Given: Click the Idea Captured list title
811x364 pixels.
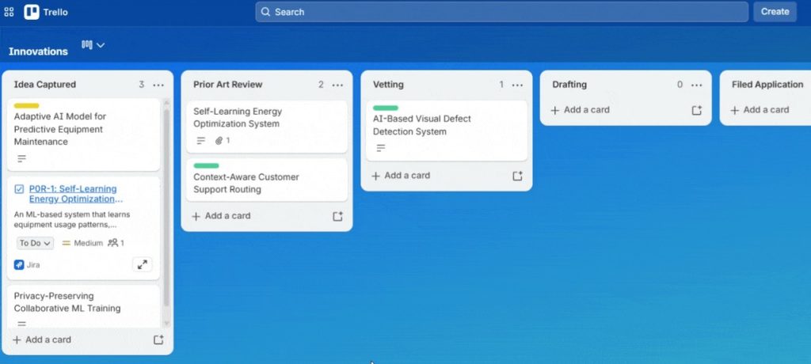Looking at the screenshot, I should click(45, 85).
